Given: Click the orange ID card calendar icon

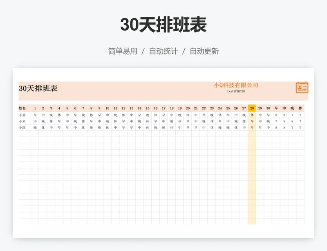Looking at the screenshot, I should tap(302, 87).
